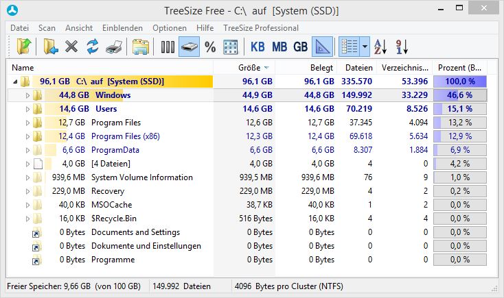The image size is (504, 298).
Task: Sort by the Prozent column header
Action: point(459,68)
